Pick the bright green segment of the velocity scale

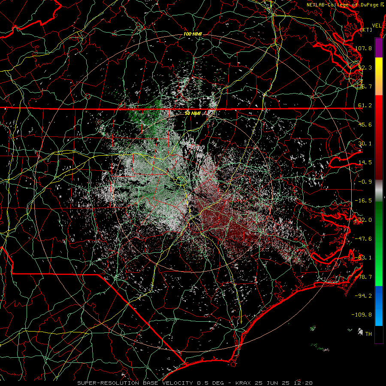pyautogui.click(x=379, y=266)
